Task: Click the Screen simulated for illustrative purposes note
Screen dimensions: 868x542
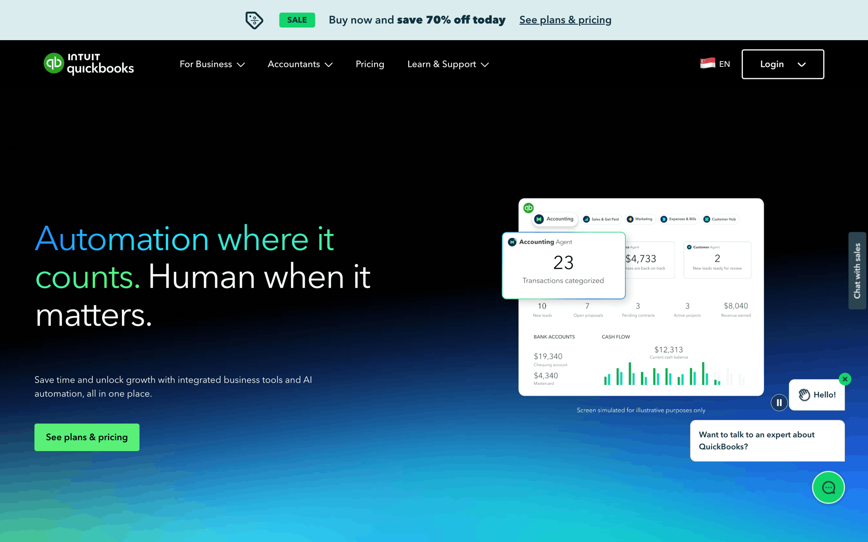Action: coord(641,410)
